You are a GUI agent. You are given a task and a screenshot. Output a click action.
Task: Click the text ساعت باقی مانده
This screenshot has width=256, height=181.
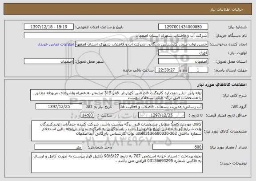[x=138, y=70]
